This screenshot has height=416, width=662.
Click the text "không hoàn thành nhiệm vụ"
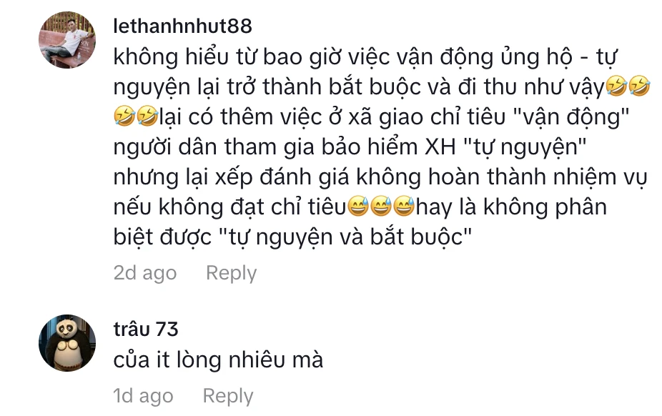(x=502, y=177)
